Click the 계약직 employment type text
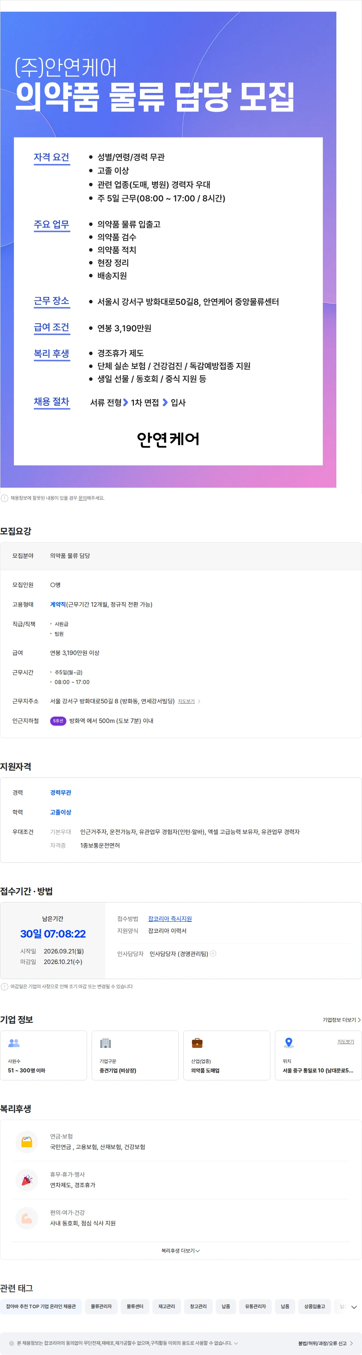Viewport: 362px width, 1355px height. (x=58, y=604)
